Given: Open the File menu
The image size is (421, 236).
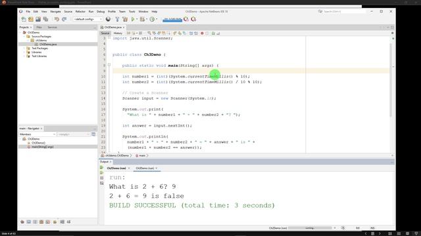Looking at the screenshot, I should 28,12.
